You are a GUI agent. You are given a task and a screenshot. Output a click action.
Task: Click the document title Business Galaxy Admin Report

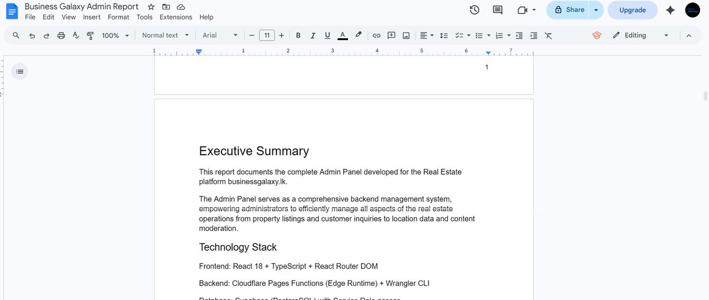tap(82, 6)
